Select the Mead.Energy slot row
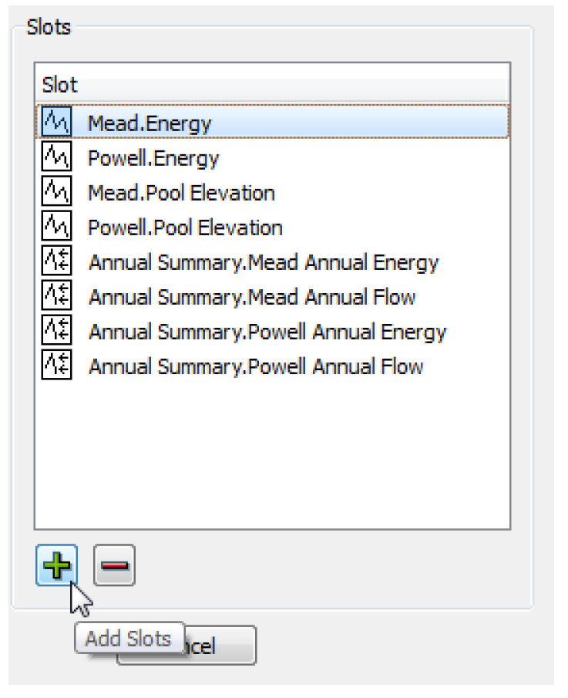568x698 pixels. [150, 123]
